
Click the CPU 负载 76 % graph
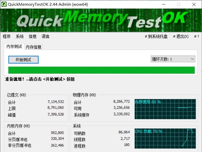pos(165,138)
